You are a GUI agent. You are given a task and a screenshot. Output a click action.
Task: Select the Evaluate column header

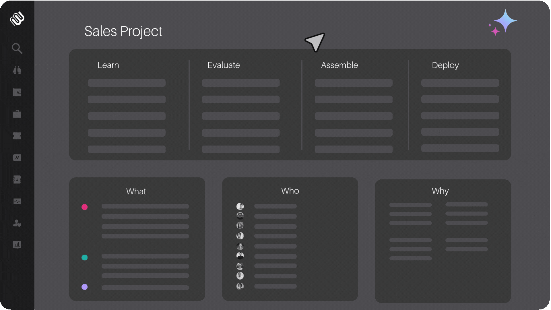pos(224,65)
